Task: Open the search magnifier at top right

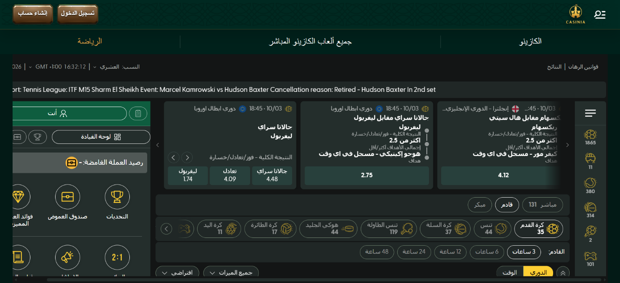Action: point(600,14)
